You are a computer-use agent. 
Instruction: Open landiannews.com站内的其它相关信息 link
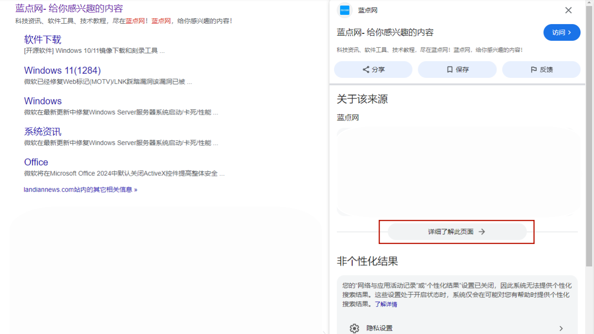(x=80, y=189)
